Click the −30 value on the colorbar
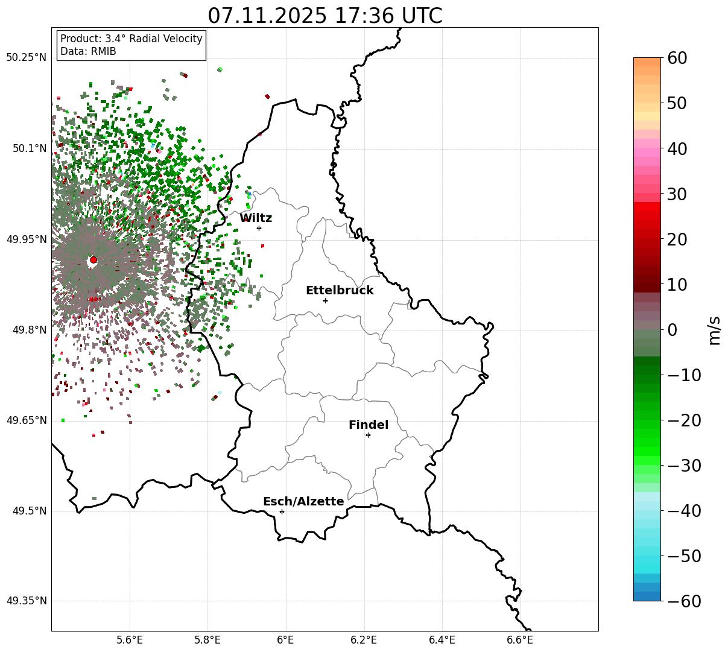The image size is (728, 652). point(684,466)
